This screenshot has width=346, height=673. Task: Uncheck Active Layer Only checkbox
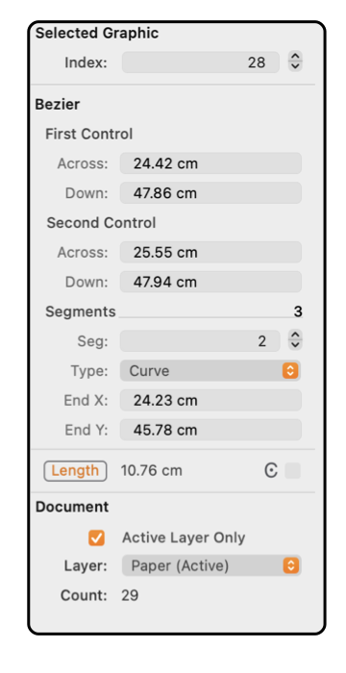(96, 537)
